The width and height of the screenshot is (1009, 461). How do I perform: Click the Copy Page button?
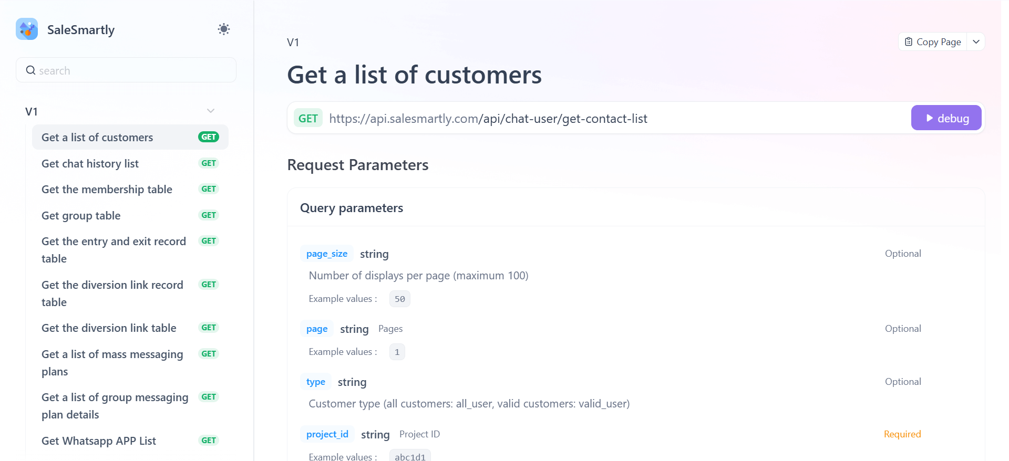click(x=933, y=42)
